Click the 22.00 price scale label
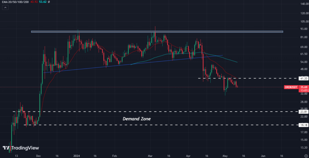The image size is (309, 158). click(x=304, y=117)
